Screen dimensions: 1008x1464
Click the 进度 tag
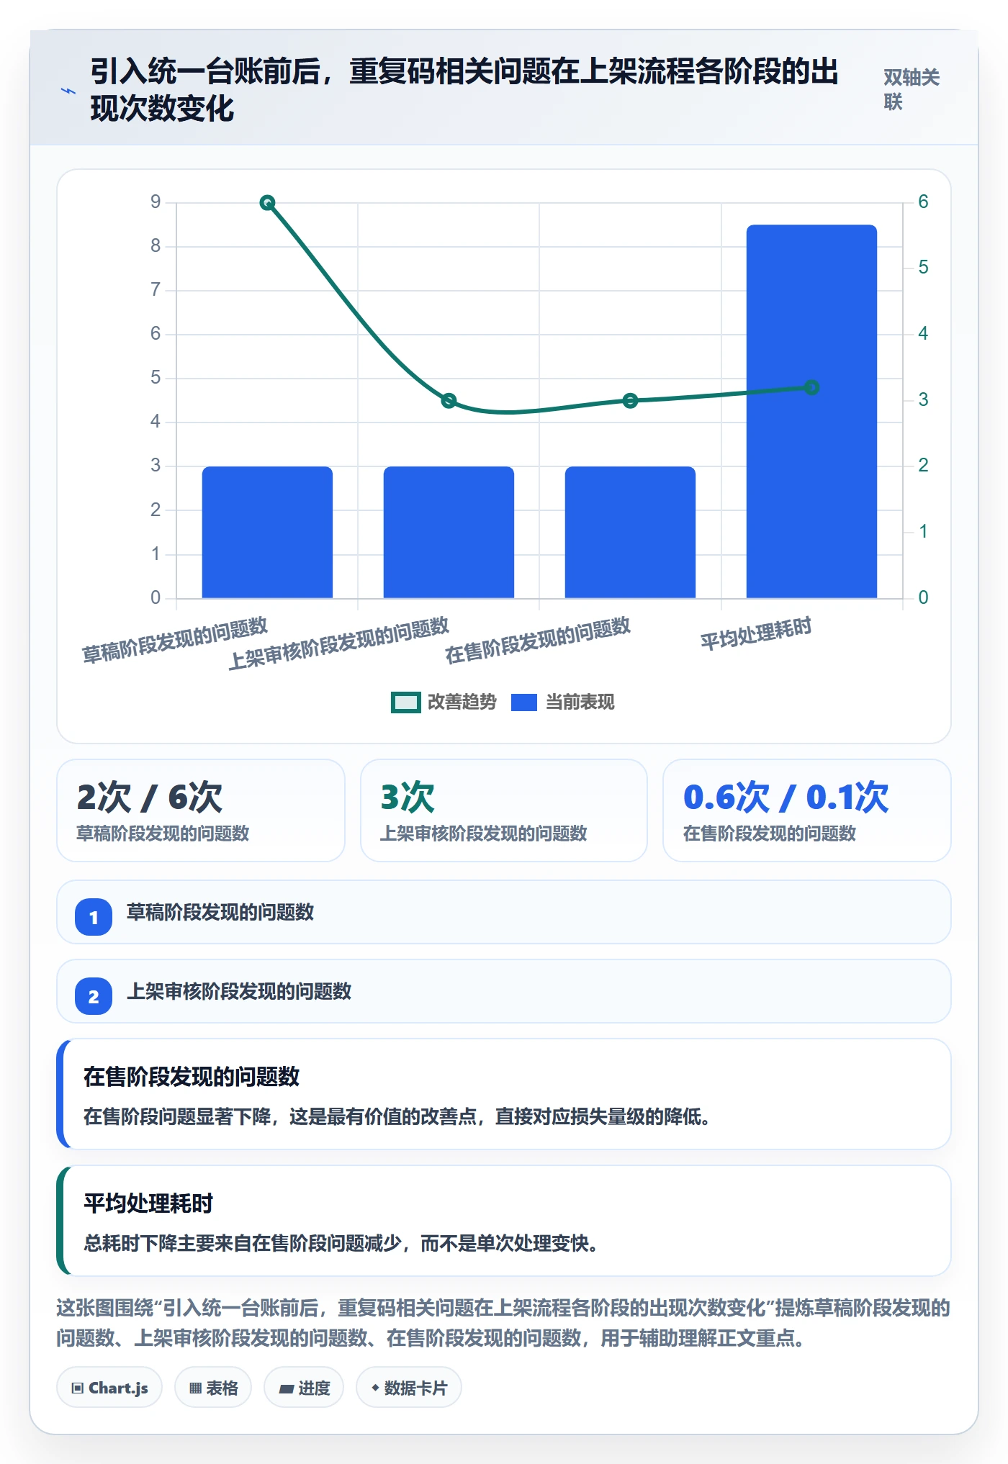click(x=304, y=1388)
